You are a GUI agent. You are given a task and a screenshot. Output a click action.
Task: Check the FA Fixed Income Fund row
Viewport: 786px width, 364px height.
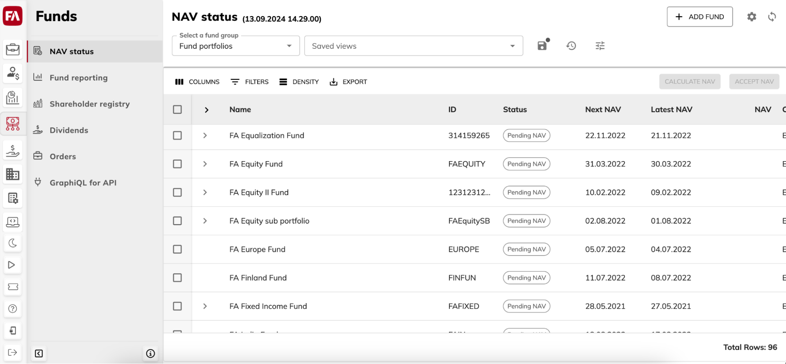177,306
